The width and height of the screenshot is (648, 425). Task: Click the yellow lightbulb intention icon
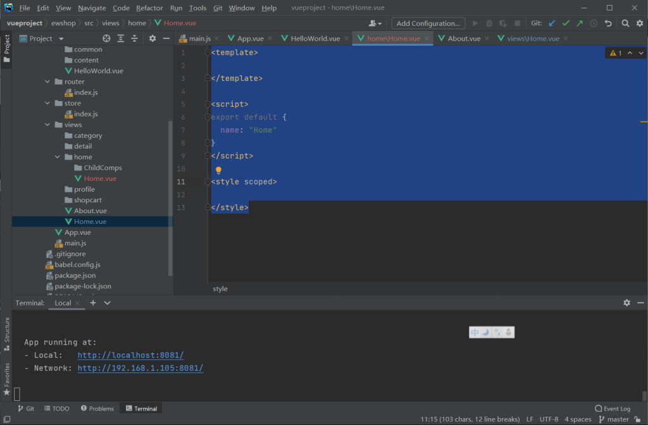[218, 171]
